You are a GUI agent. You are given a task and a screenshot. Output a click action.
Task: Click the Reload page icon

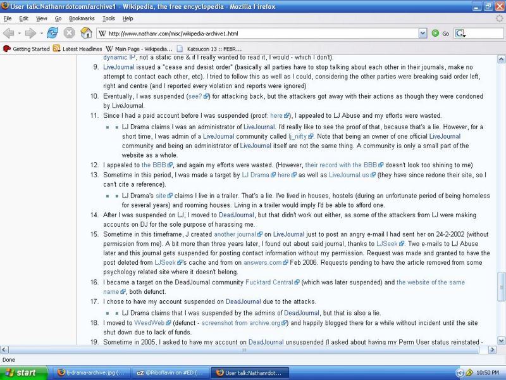click(52, 33)
